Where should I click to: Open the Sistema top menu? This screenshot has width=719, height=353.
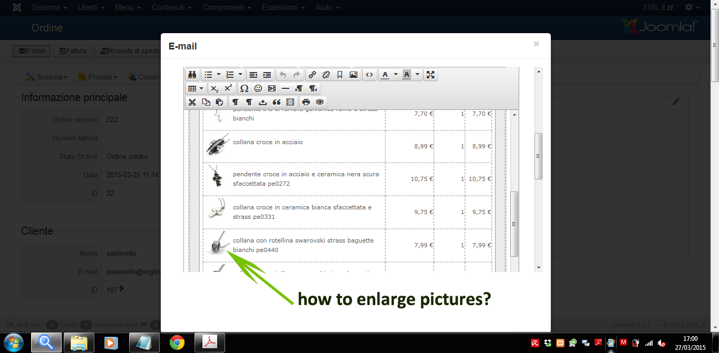(50, 7)
